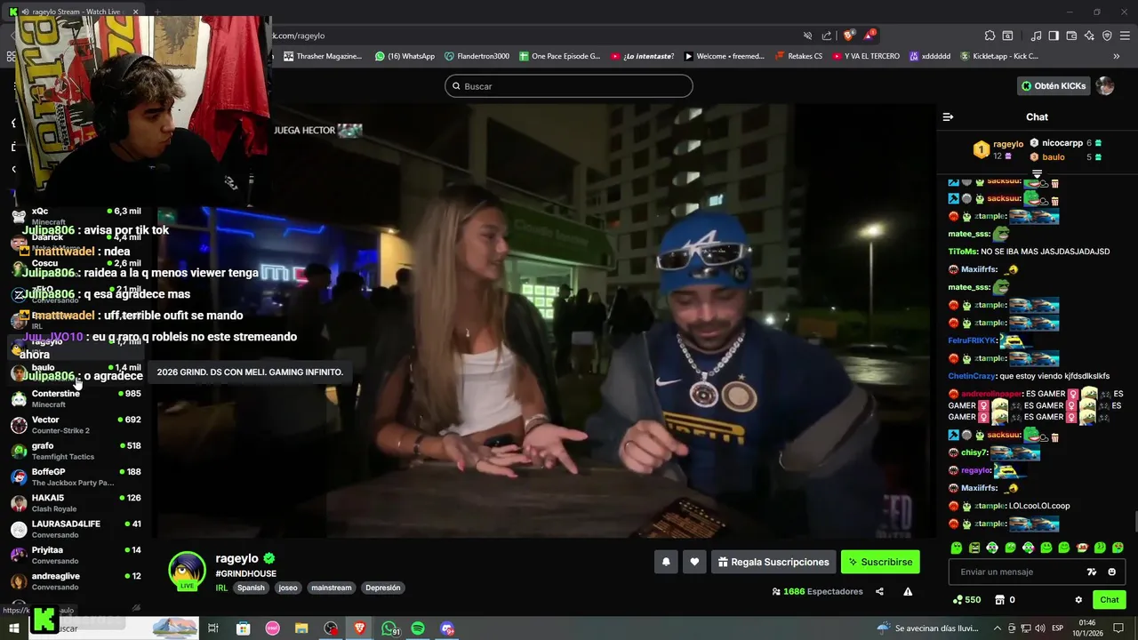Open Spotify from the taskbar
The height and width of the screenshot is (640, 1138).
(418, 628)
